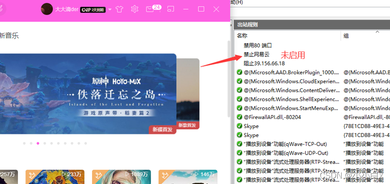Screen dimensions: 390x184
Task: Open the playlist cover with 1089万 plays
Action: (x=121, y=177)
